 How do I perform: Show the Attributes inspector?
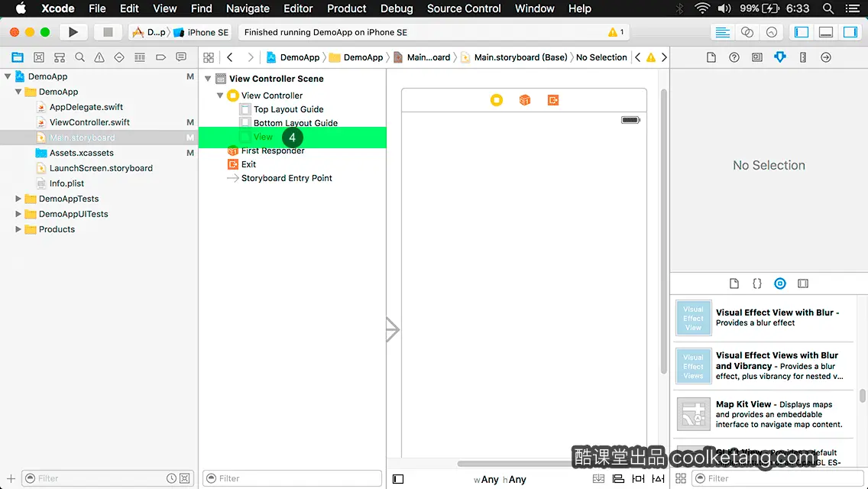click(780, 57)
